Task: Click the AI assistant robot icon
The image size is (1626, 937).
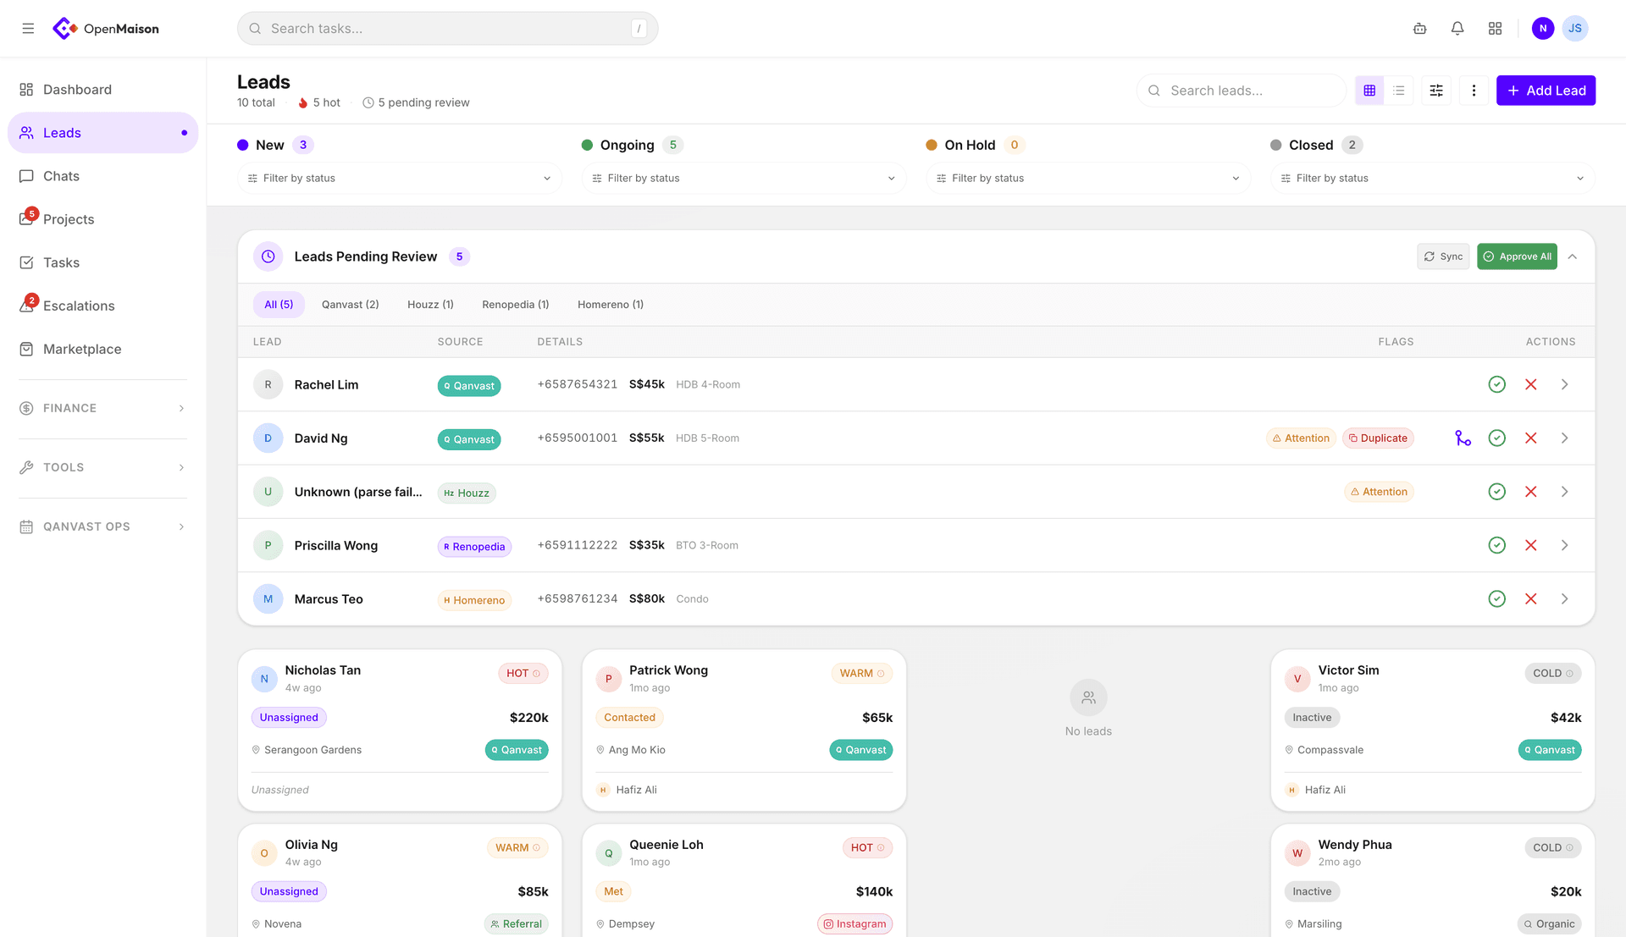Action: point(1420,29)
